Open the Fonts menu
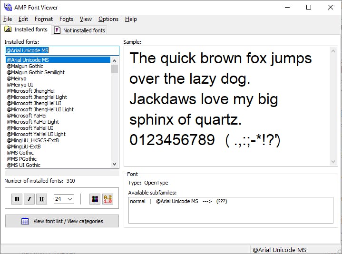Viewport: 342px width, 254px height. (x=66, y=19)
